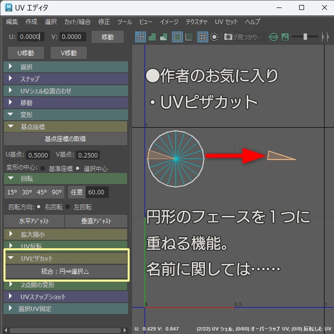Open the テクスチャ menu
This screenshot has height=334, width=334.
coord(196,21)
